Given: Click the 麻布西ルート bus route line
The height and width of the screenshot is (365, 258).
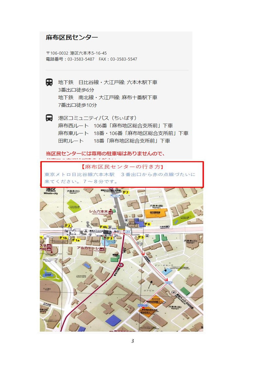Looking at the screenshot, I should [x=115, y=126].
